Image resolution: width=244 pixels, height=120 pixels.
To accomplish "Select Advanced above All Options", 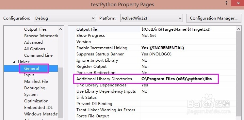I will pos(33,42).
